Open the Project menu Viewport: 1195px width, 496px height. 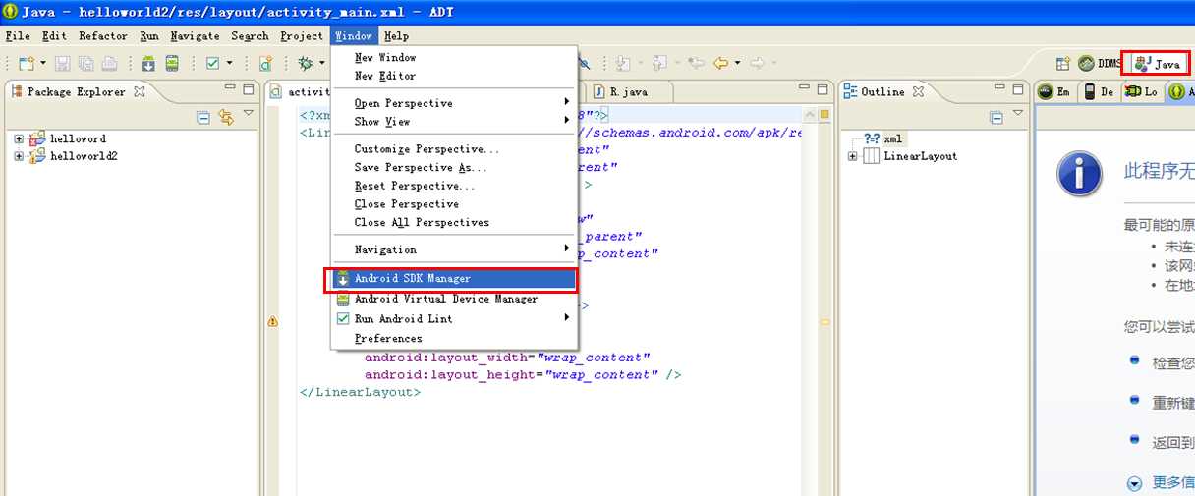pos(302,36)
